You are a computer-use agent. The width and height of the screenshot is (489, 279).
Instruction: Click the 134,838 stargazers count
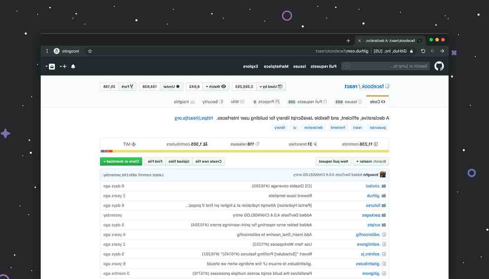[150, 86]
